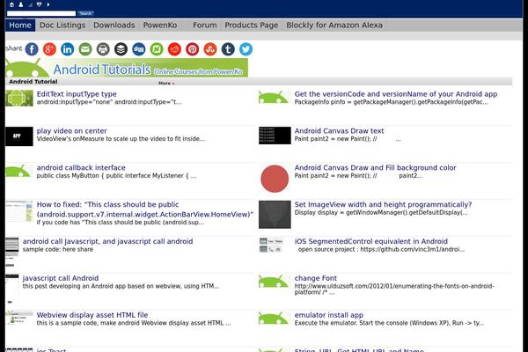Click the Android logo beside versionCode article

(273, 97)
